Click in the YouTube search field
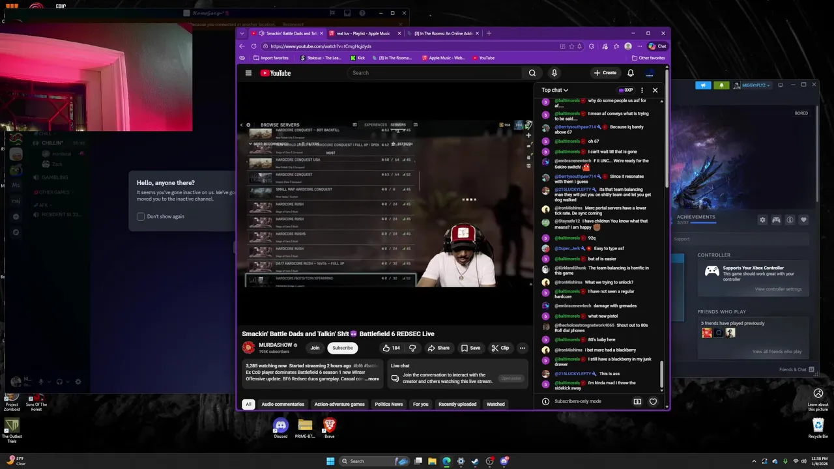 435,73
